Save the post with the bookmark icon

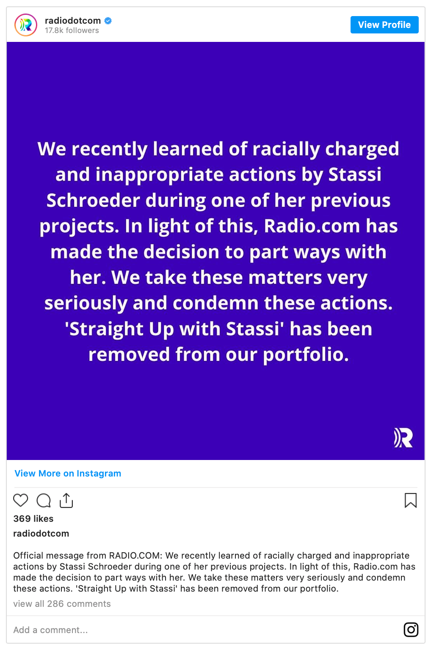410,500
